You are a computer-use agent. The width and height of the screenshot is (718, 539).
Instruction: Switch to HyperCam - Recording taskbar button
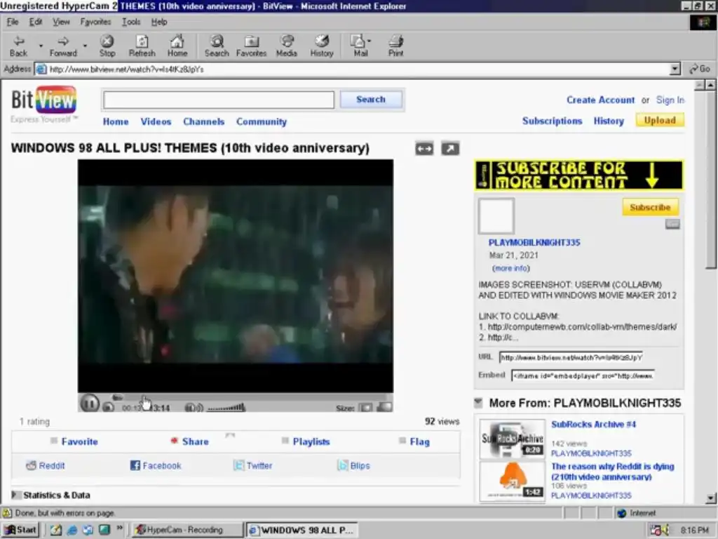187,530
